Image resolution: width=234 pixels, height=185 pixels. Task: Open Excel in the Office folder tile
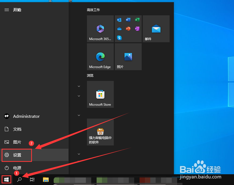137,20
